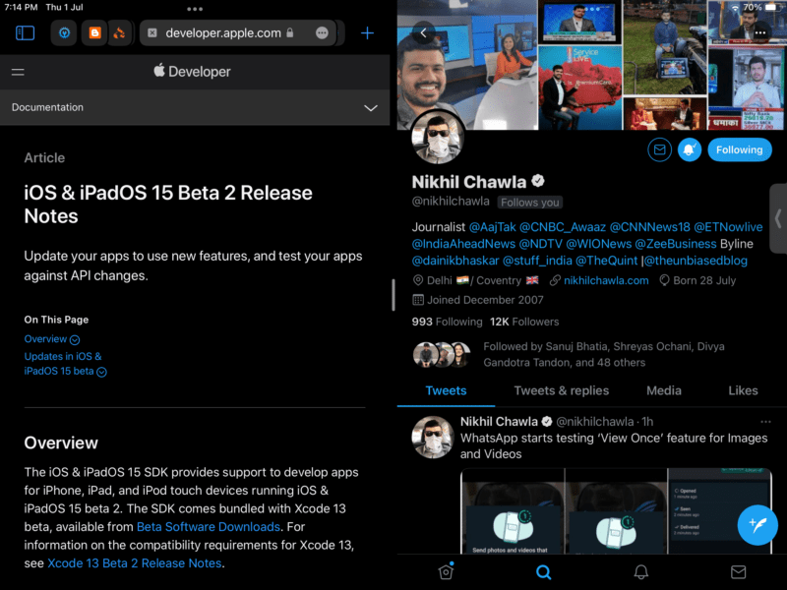787x590 pixels.
Task: Tap the Wi-Fi status icon
Action: coord(735,8)
